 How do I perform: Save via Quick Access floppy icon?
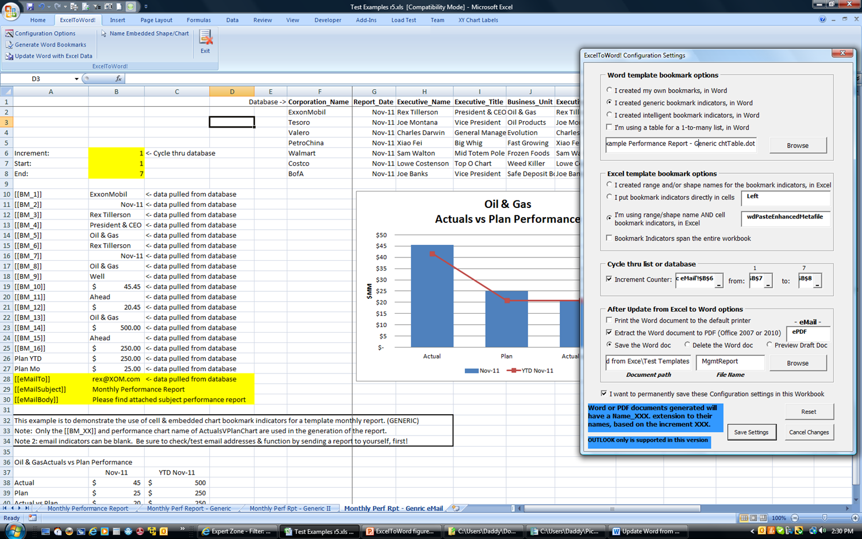[30, 6]
